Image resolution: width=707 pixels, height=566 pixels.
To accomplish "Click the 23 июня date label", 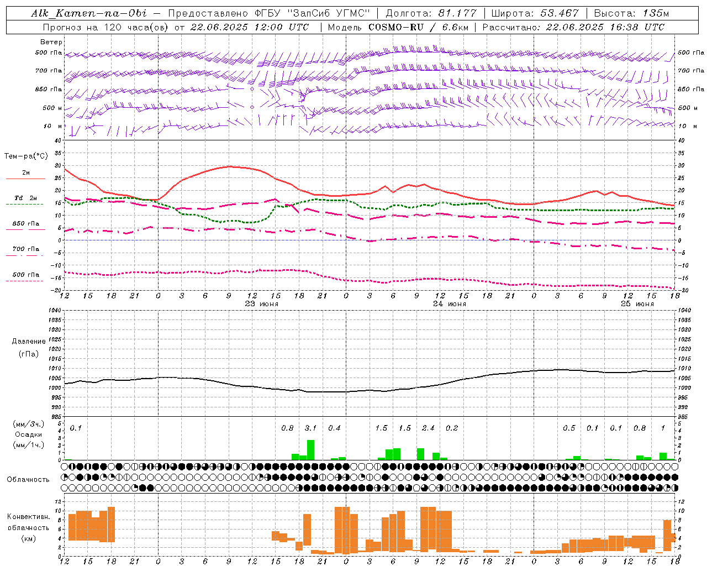I will [x=261, y=304].
